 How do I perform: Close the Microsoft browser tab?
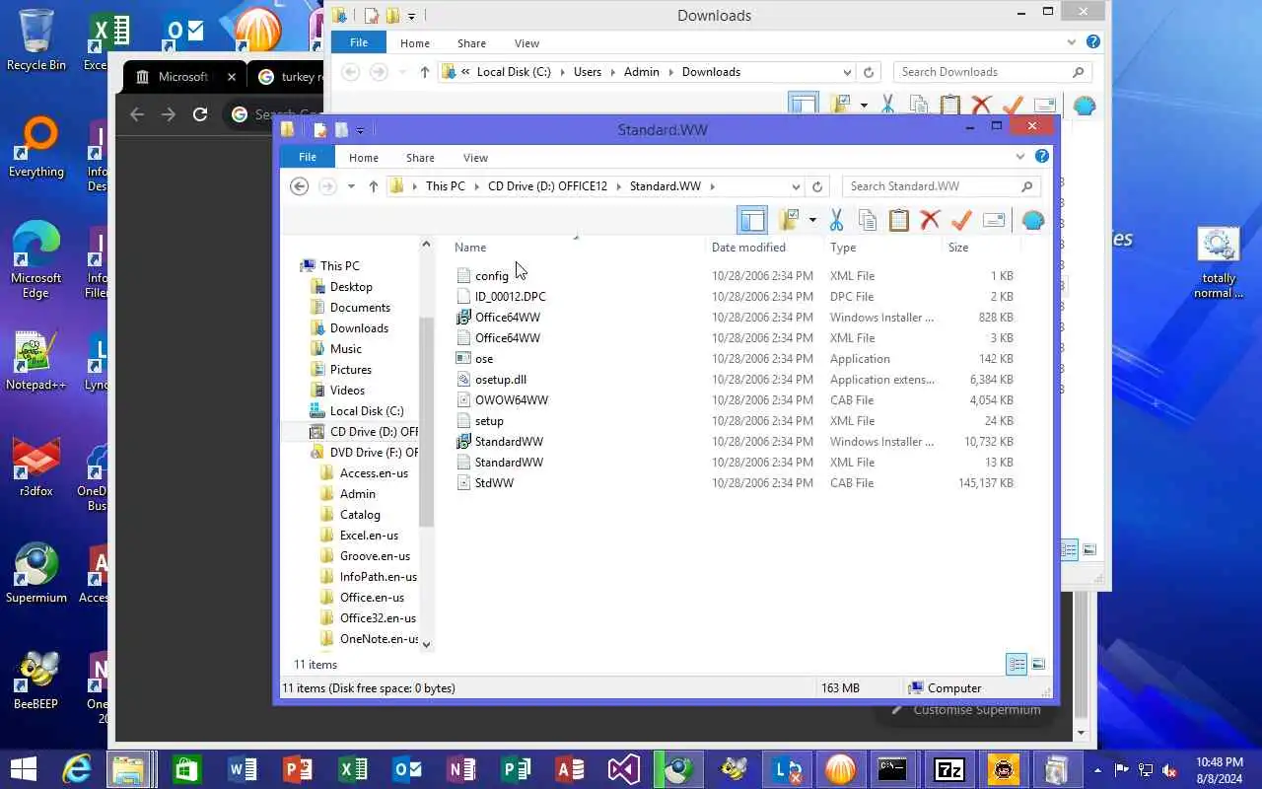click(232, 77)
